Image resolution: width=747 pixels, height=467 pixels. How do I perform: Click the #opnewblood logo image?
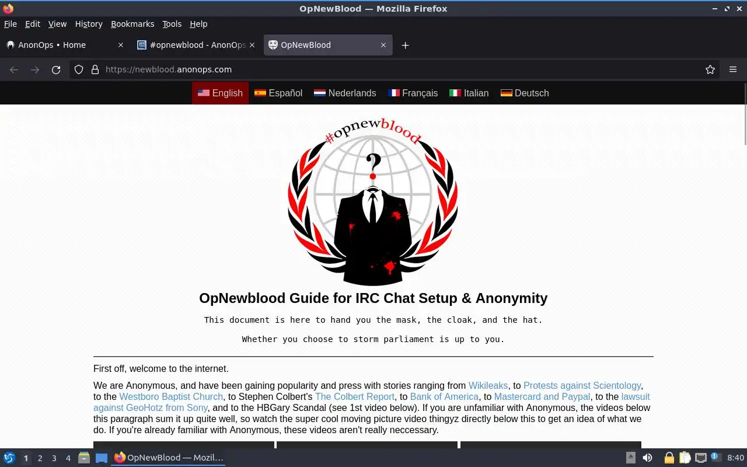click(373, 201)
